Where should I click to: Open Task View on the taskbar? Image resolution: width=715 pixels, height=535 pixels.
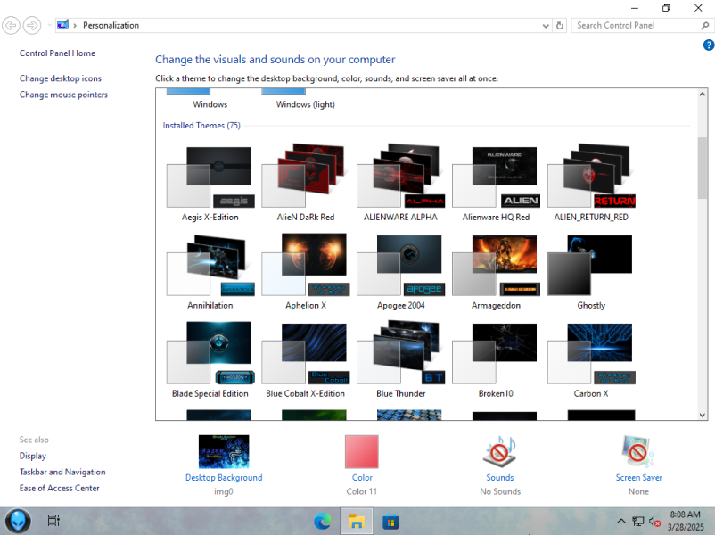pyautogui.click(x=53, y=521)
